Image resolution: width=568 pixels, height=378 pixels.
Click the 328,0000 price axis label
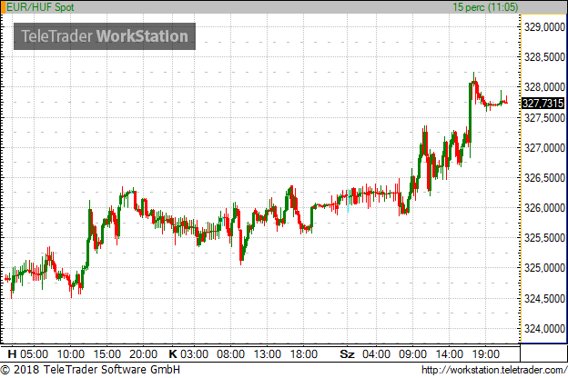click(544, 87)
